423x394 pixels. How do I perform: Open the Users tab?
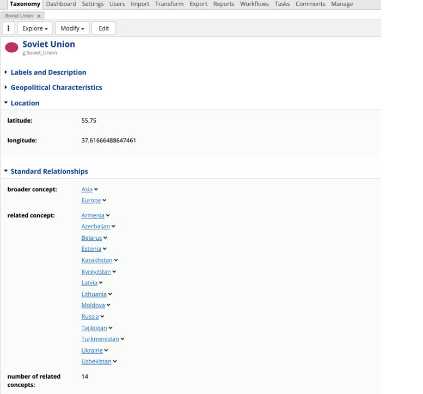point(117,4)
